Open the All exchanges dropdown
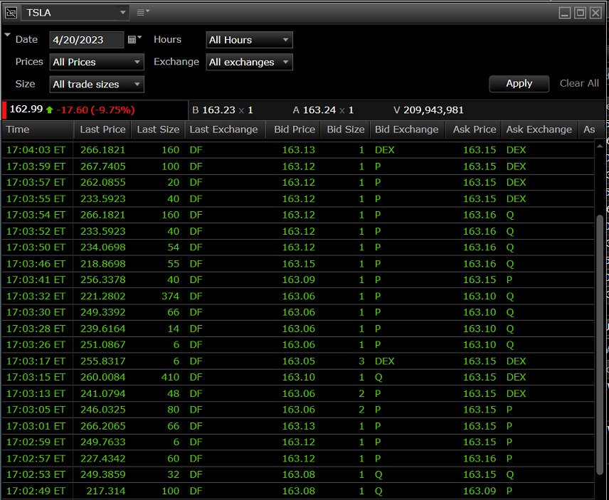Screen dimensions: 609x500 [249, 62]
